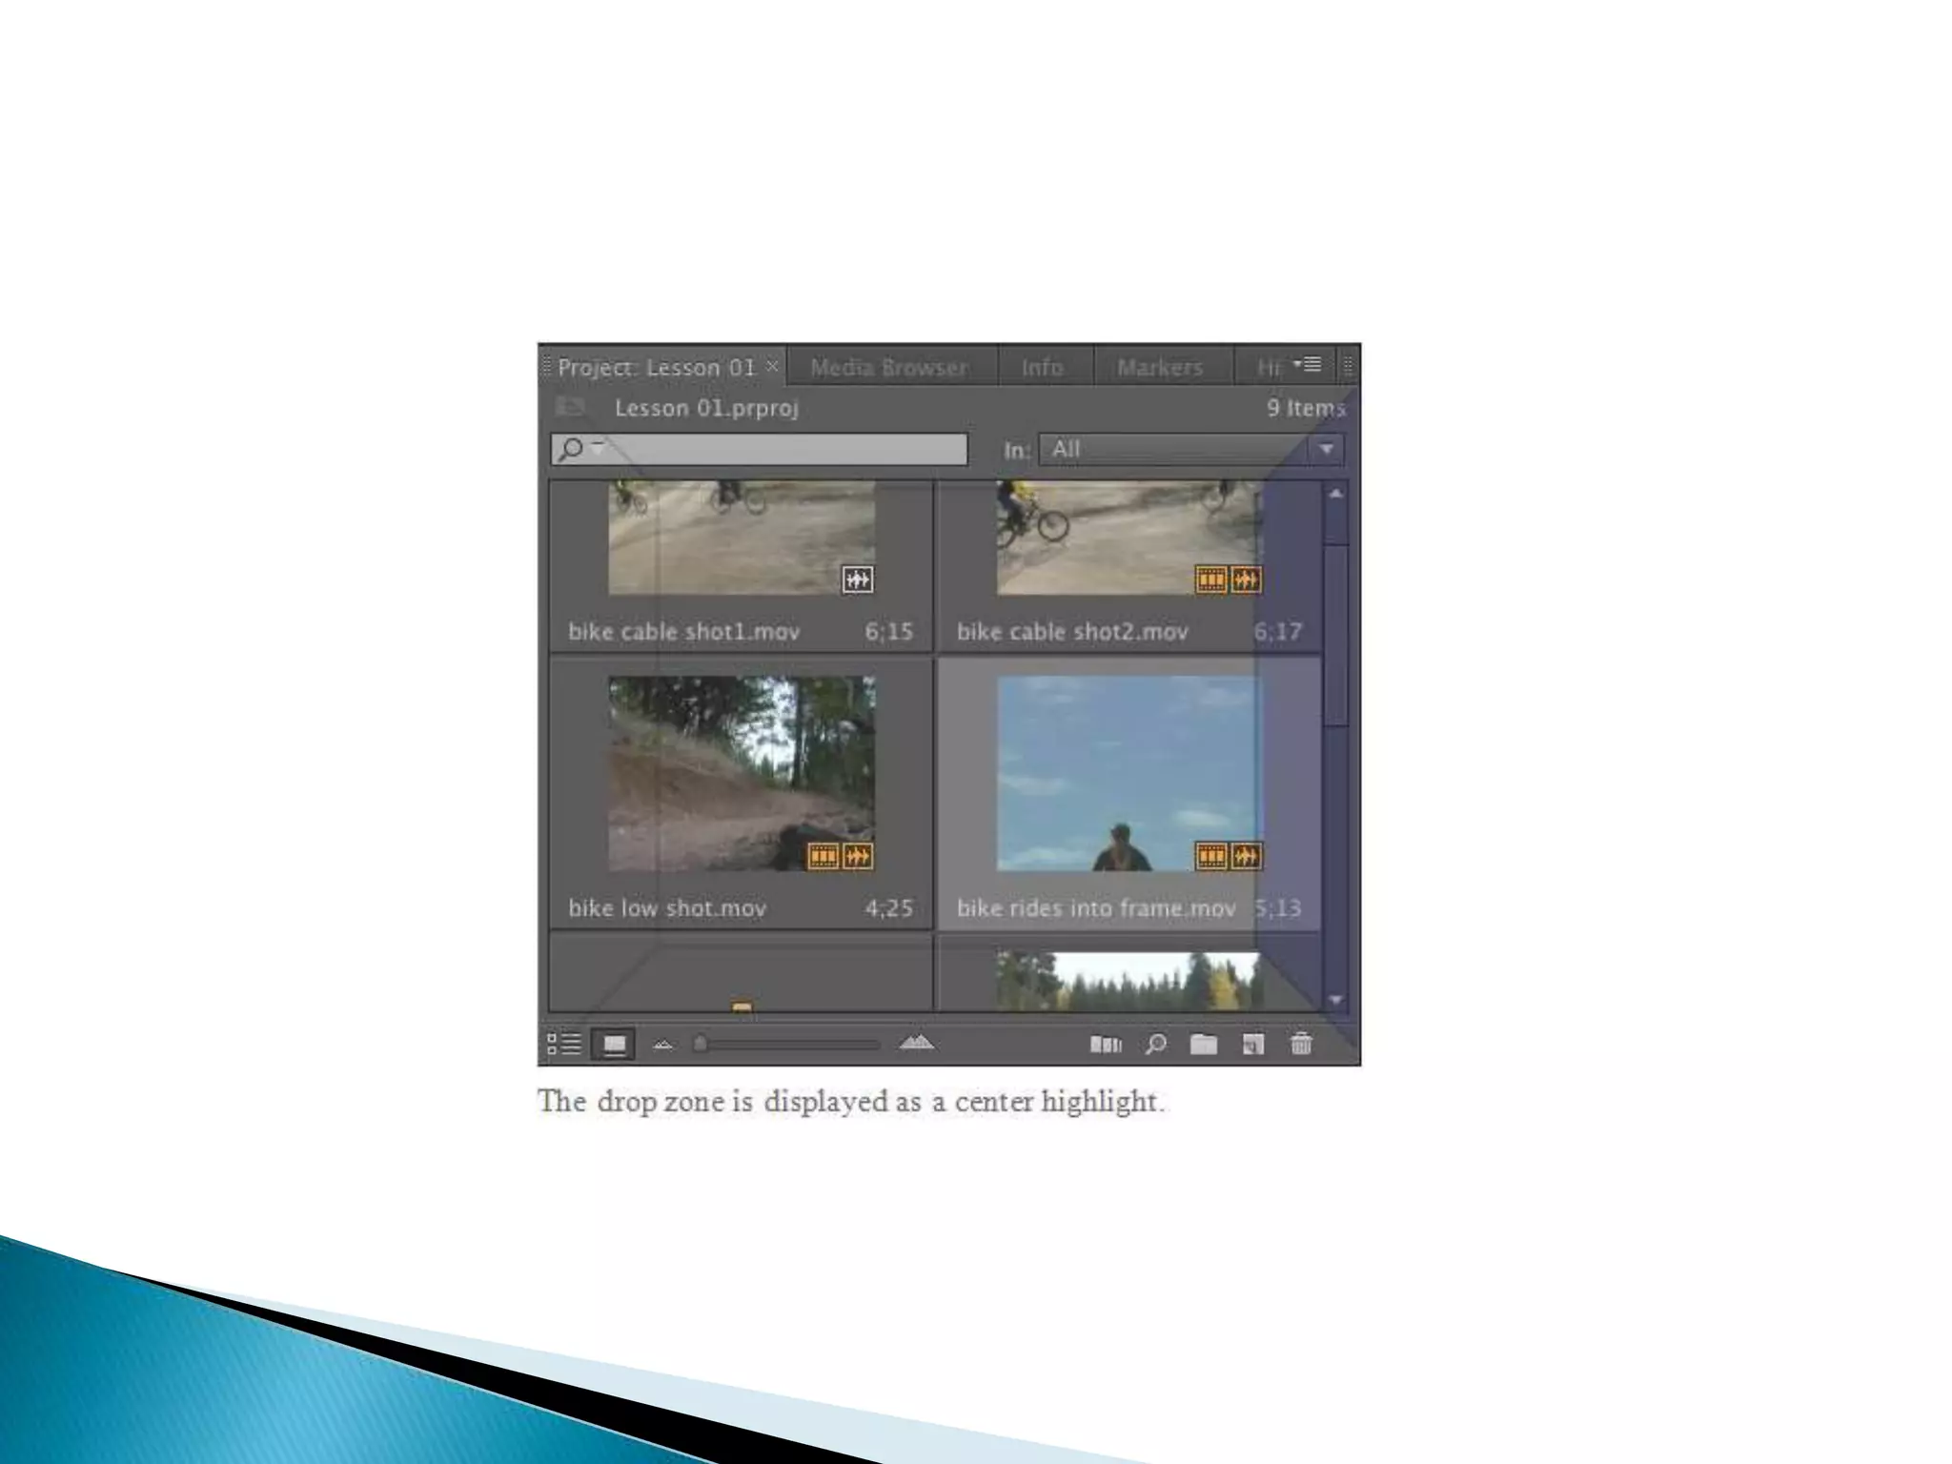
Task: Click the Zoom In mountain icon
Action: pos(916,1043)
